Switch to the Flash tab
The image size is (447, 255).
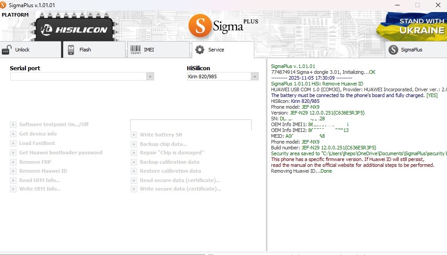coord(94,50)
